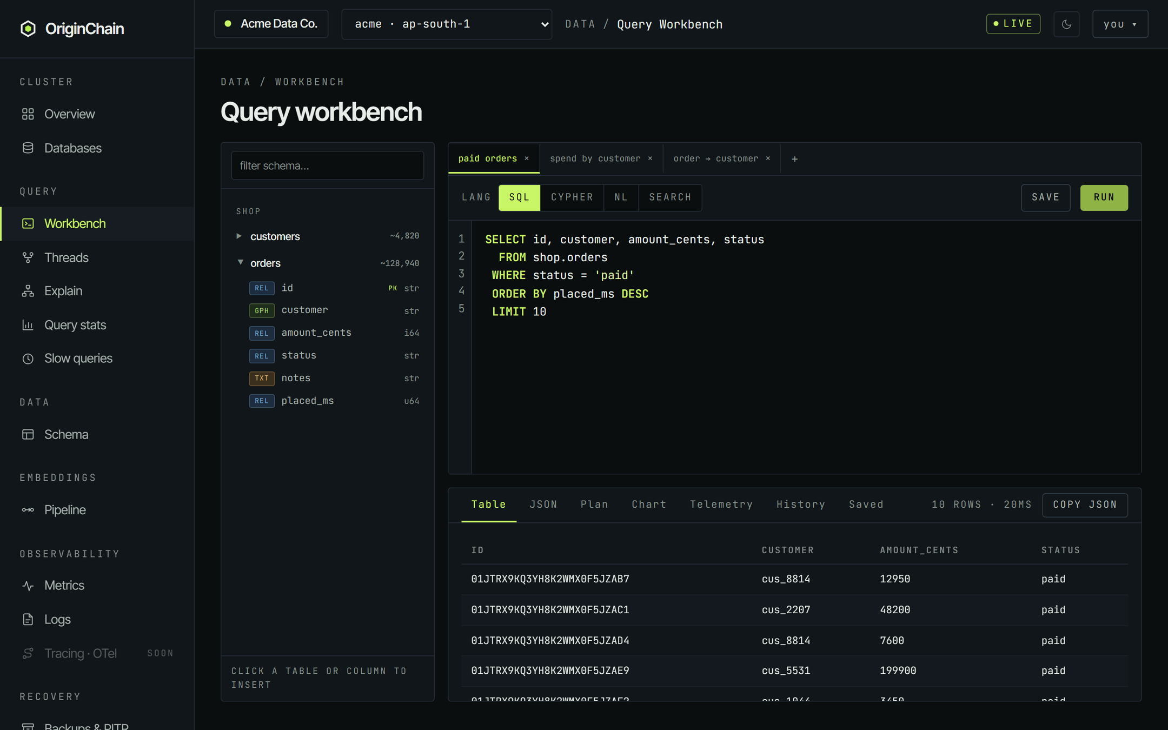Open the you user menu
This screenshot has height=730, width=1168.
coord(1120,24)
